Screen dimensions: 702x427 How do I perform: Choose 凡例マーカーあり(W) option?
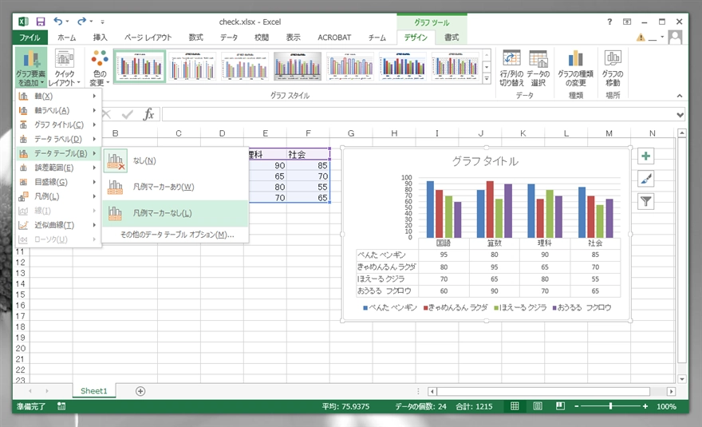[175, 187]
